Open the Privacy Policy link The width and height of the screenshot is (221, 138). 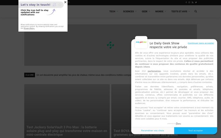(x=29, y=28)
